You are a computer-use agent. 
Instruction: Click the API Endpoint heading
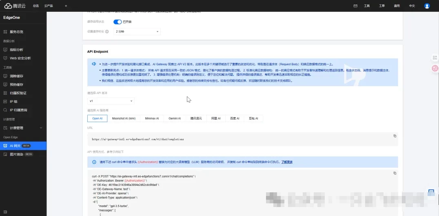(x=98, y=51)
